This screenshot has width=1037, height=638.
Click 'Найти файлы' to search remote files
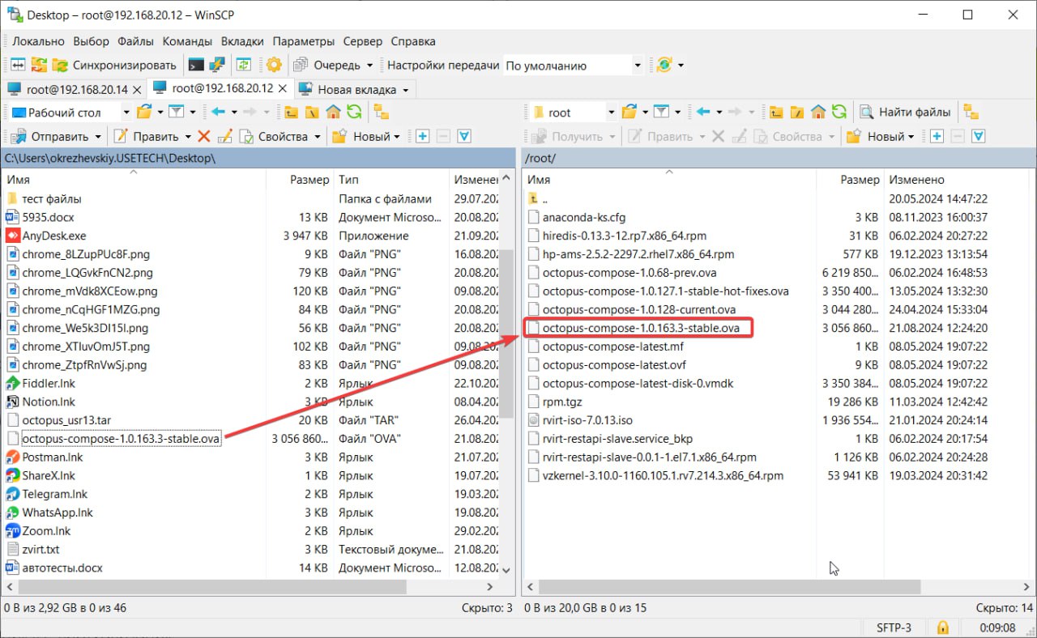906,112
